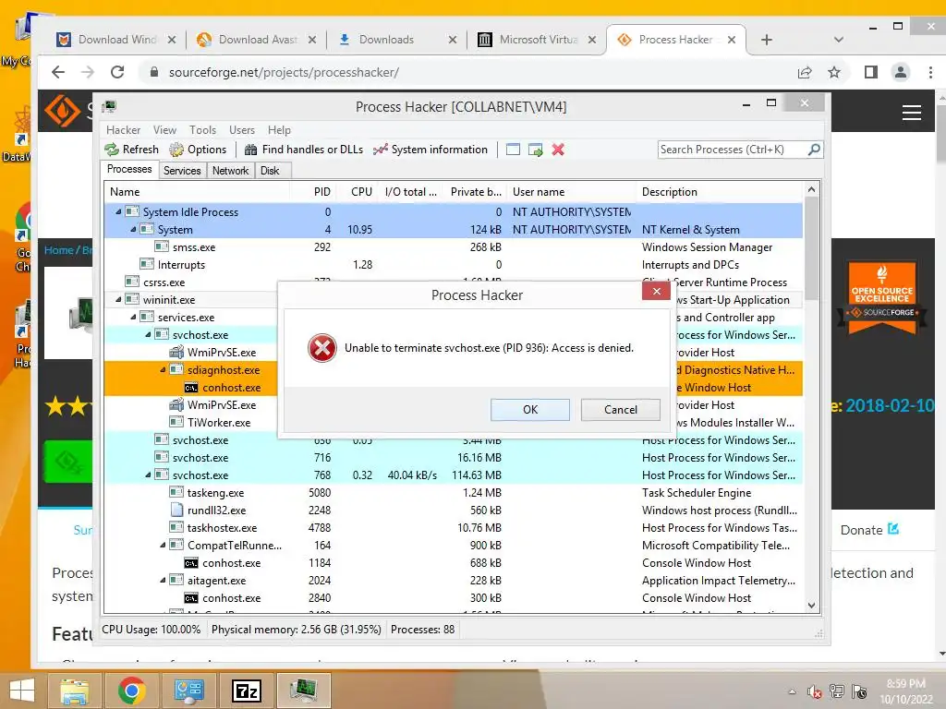
Task: Click Cancel in error dialog
Action: tap(620, 410)
